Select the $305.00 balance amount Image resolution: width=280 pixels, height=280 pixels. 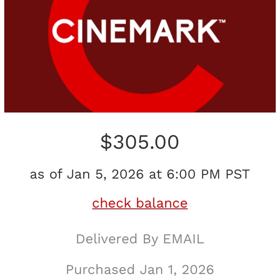click(140, 142)
